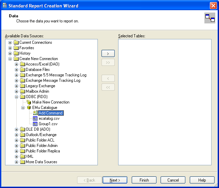219x188 pixels.
Task: Click the Group1.csv table icon
Action: point(35,124)
